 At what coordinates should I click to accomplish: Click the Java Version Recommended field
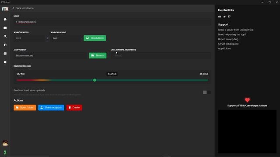click(x=50, y=55)
